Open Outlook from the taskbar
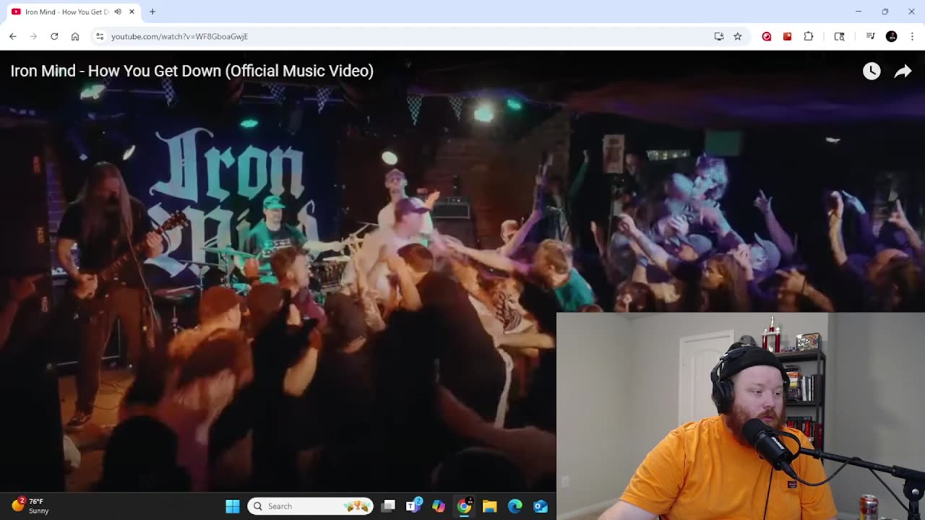 [541, 506]
